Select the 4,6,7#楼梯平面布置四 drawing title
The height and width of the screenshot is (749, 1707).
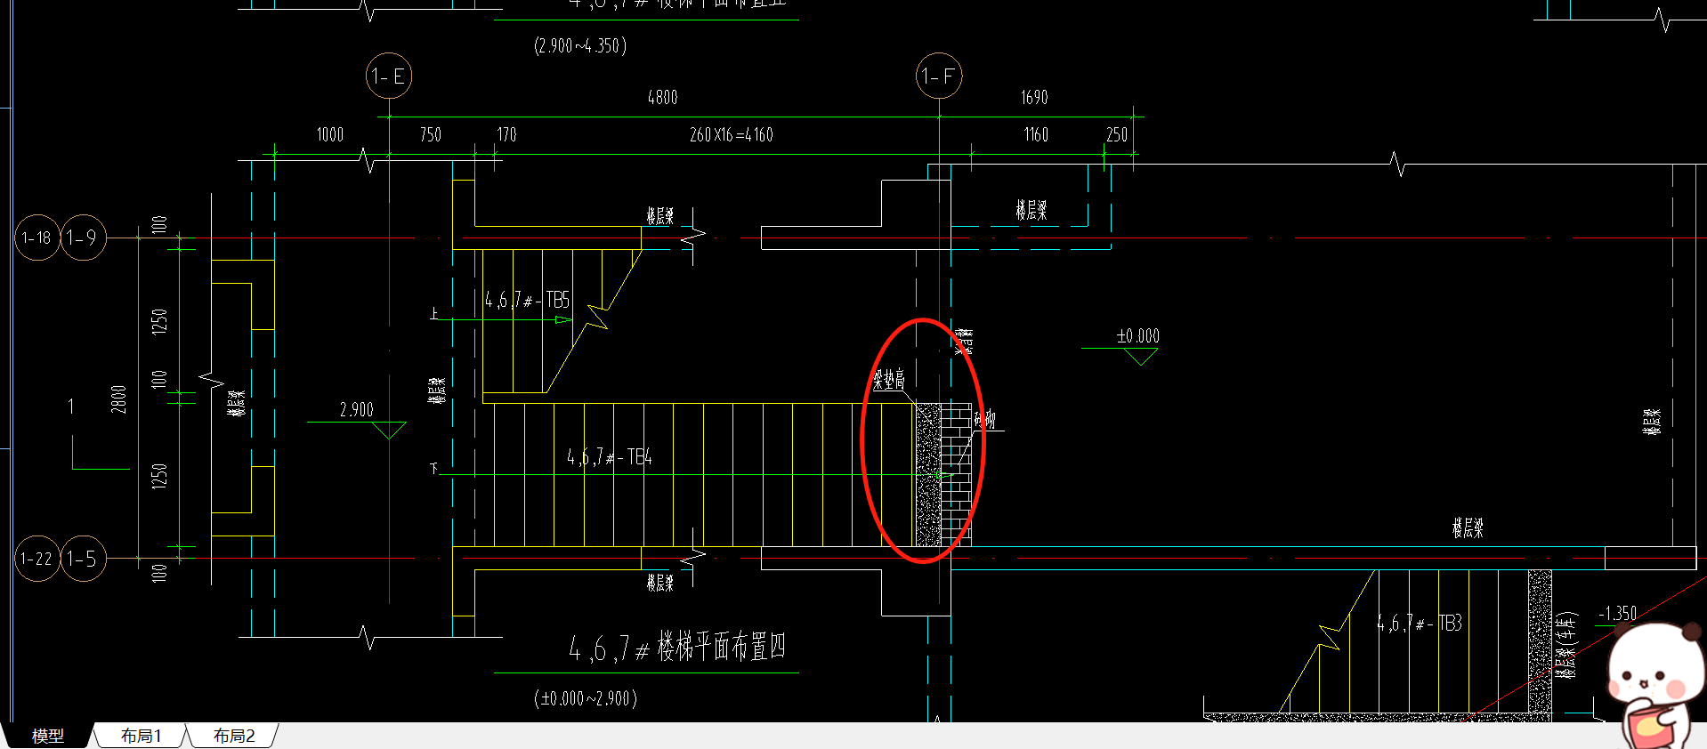(677, 647)
